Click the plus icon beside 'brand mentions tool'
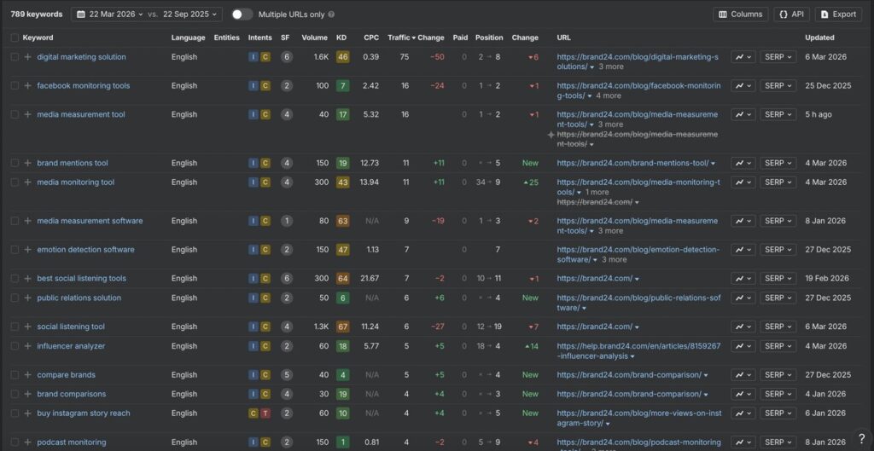The height and width of the screenshot is (451, 874). [x=27, y=163]
